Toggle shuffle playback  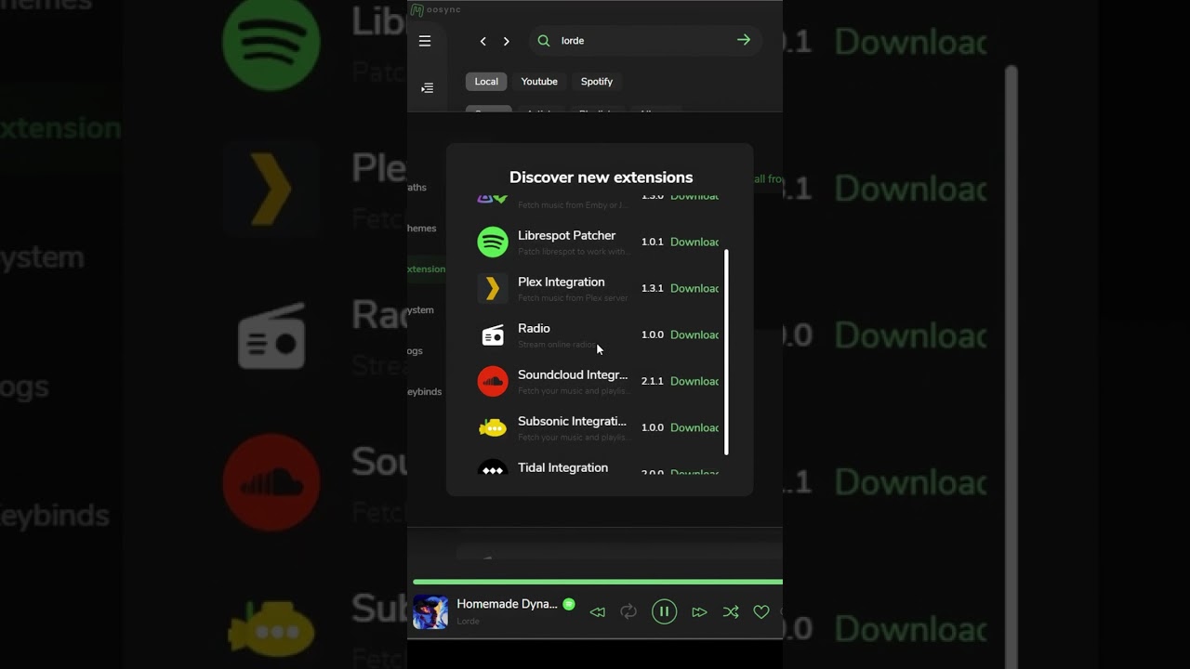click(731, 611)
